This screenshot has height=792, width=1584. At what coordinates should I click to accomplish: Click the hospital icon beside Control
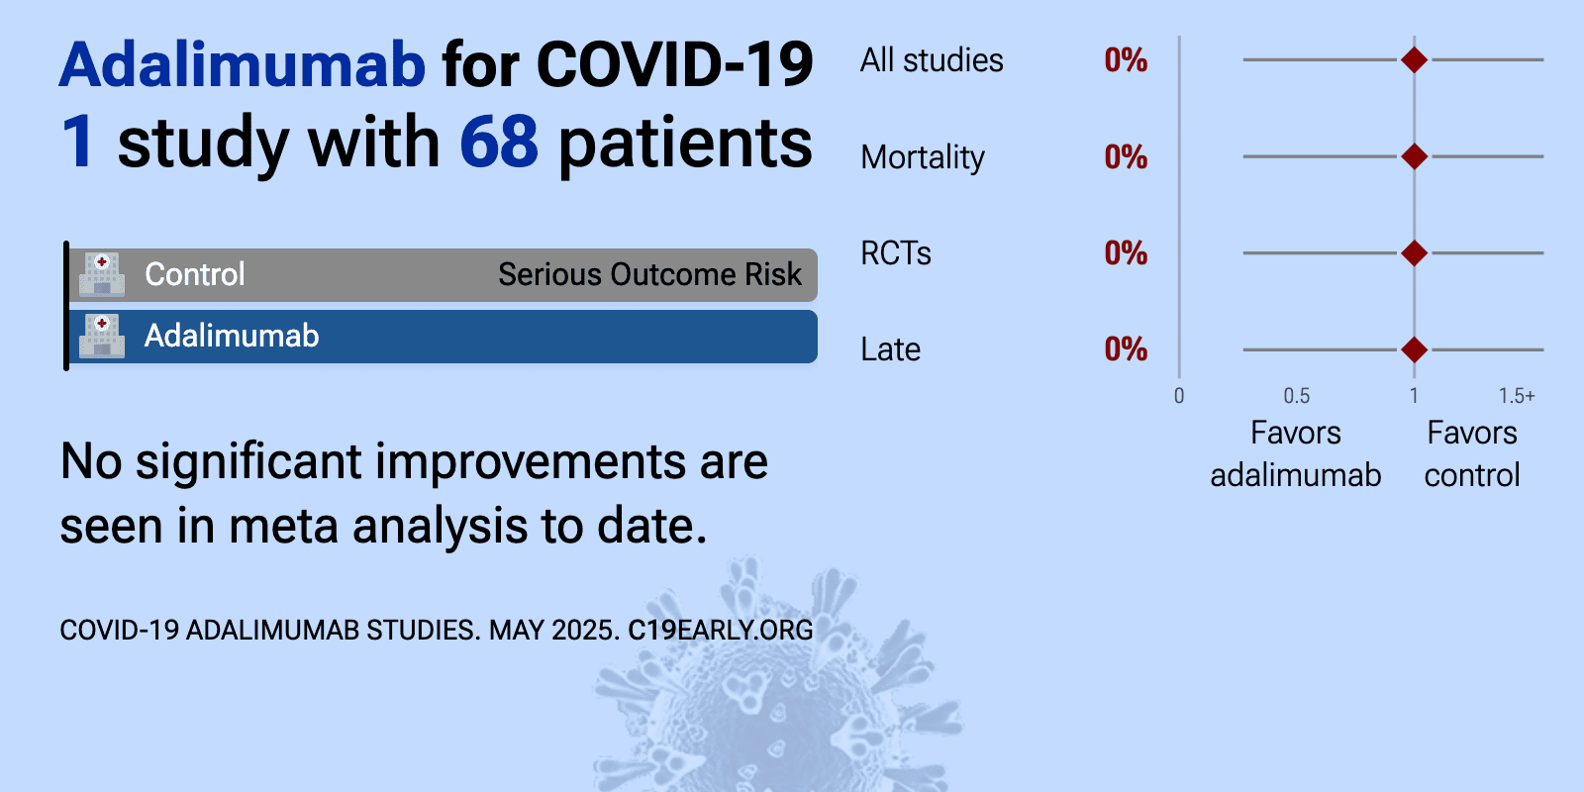(102, 274)
